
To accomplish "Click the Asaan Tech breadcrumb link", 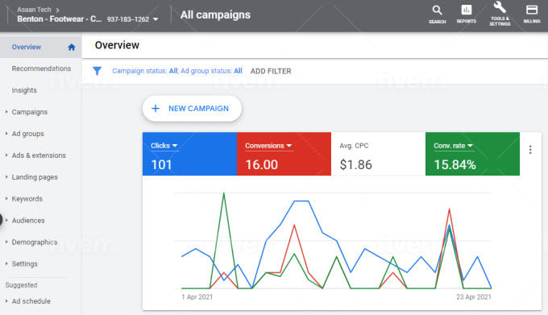I will tap(34, 10).
